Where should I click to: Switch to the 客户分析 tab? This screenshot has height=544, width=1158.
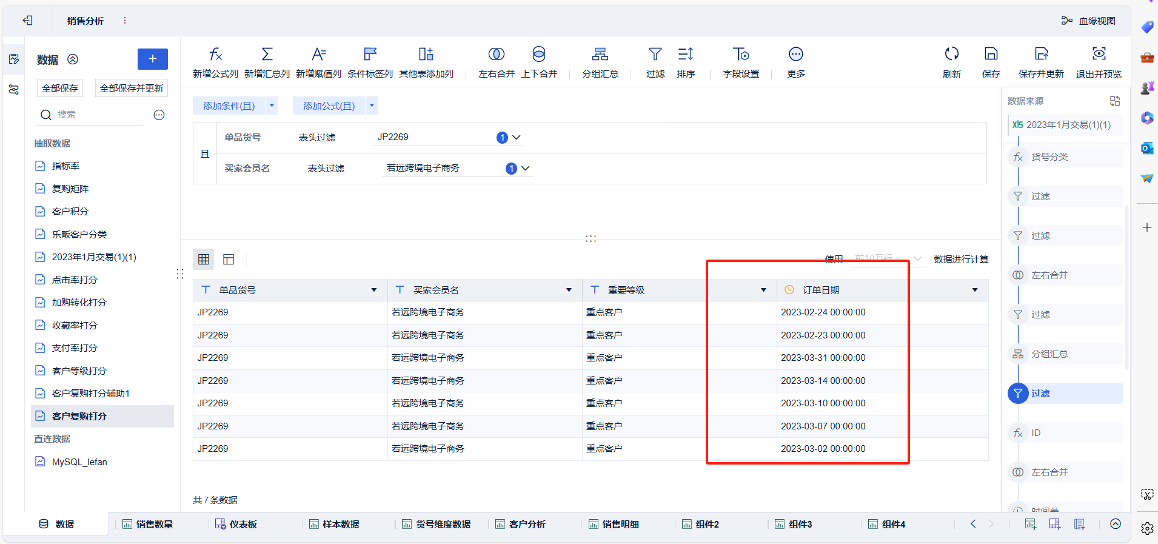pos(521,524)
